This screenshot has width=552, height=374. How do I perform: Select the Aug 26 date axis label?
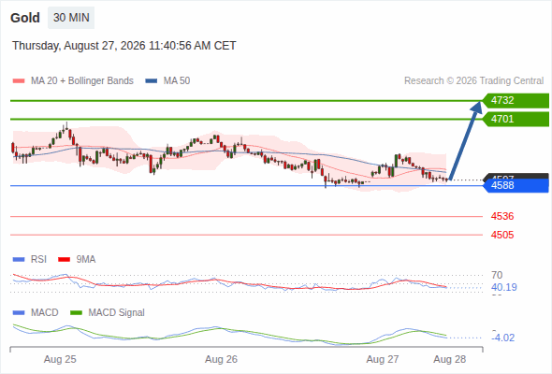point(221,360)
